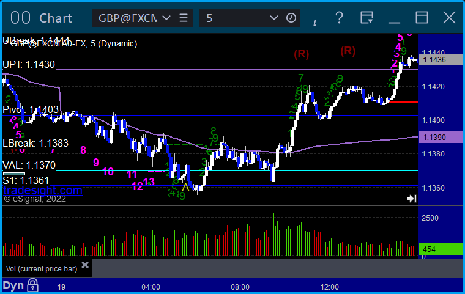Close the chart window
The height and width of the screenshot is (294, 465).
[449, 18]
